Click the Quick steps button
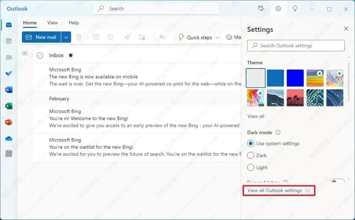 [x=196, y=38]
